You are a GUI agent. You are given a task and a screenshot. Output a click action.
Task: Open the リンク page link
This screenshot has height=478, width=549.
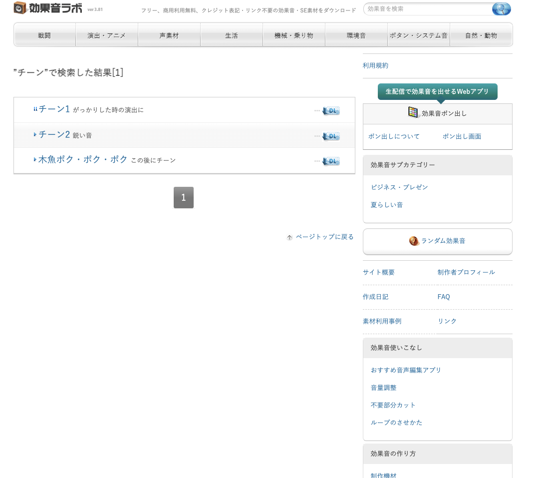[x=447, y=321]
